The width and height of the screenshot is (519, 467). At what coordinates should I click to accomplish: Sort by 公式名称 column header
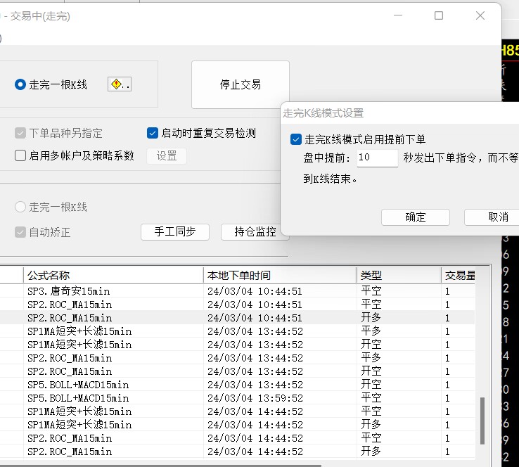coord(113,276)
